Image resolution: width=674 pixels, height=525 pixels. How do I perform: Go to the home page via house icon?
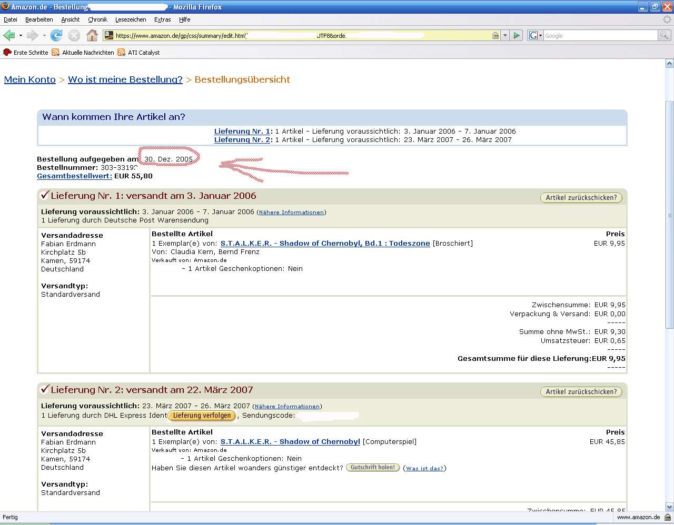click(92, 35)
